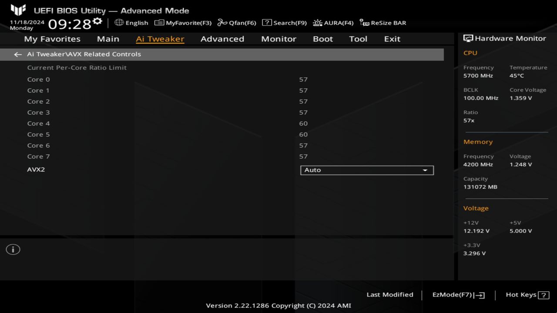Click the Core Voltage value 1.359 V
557x313 pixels.
click(521, 98)
